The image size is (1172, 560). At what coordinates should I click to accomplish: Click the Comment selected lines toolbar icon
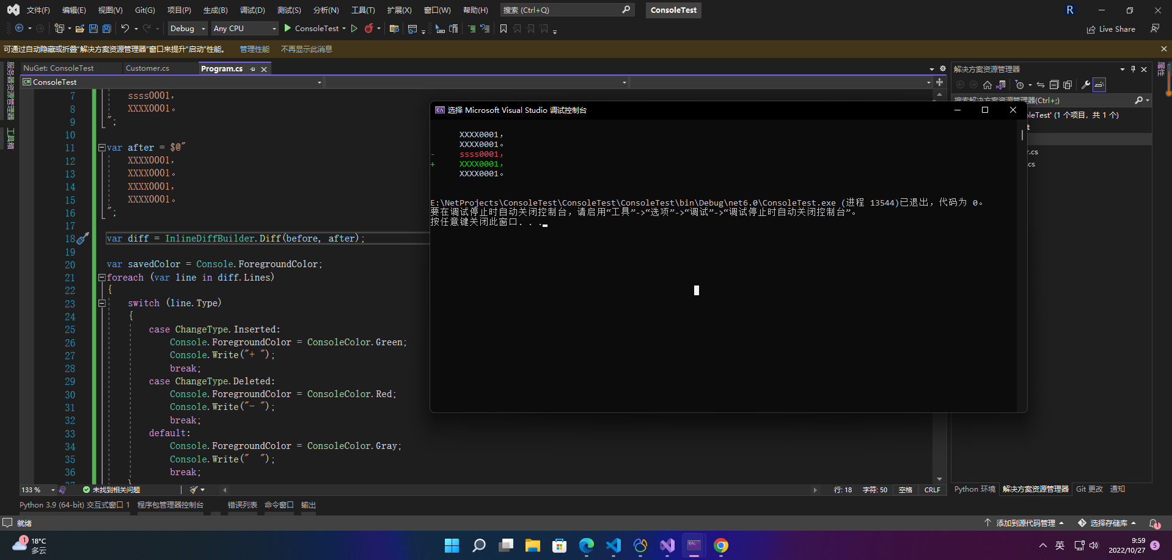point(472,29)
